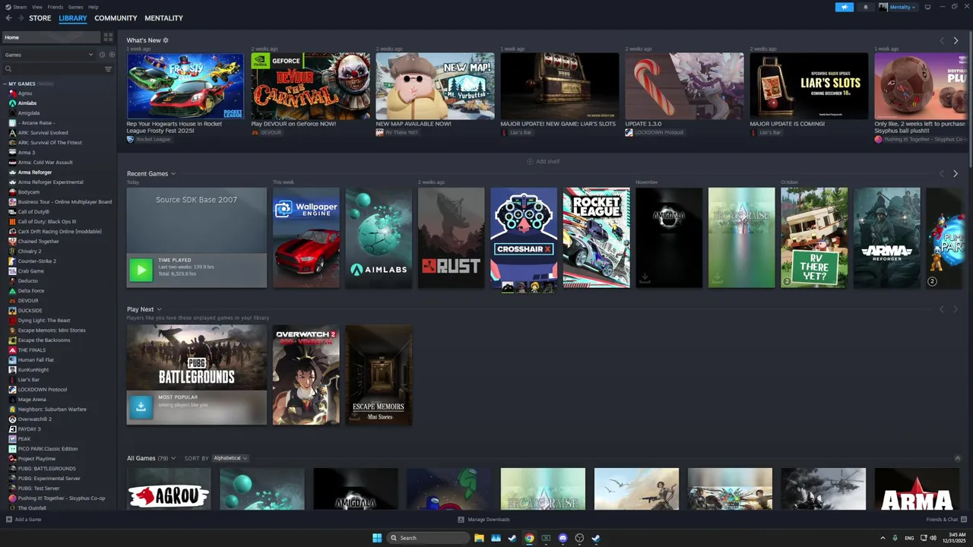The width and height of the screenshot is (973, 547).
Task: Go back with the navigation back arrow
Action: (8, 17)
